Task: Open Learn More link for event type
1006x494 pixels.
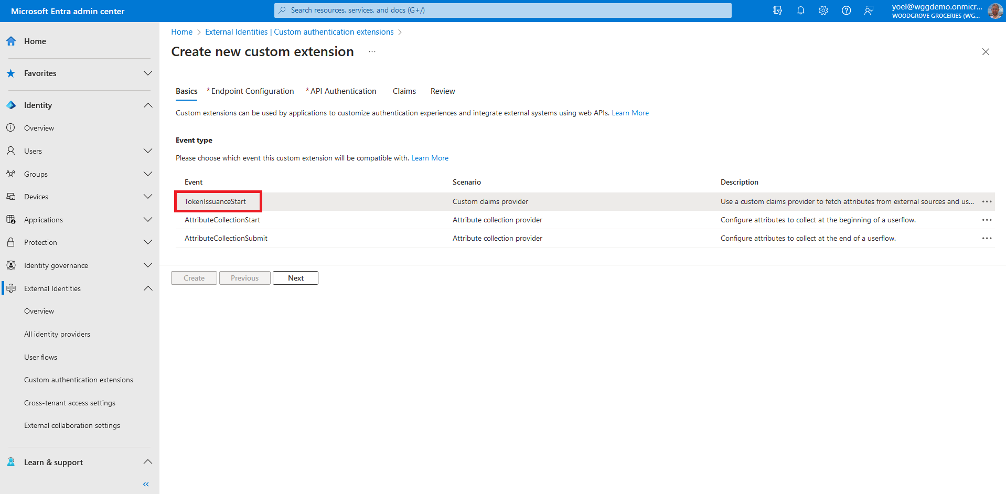Action: (x=430, y=158)
